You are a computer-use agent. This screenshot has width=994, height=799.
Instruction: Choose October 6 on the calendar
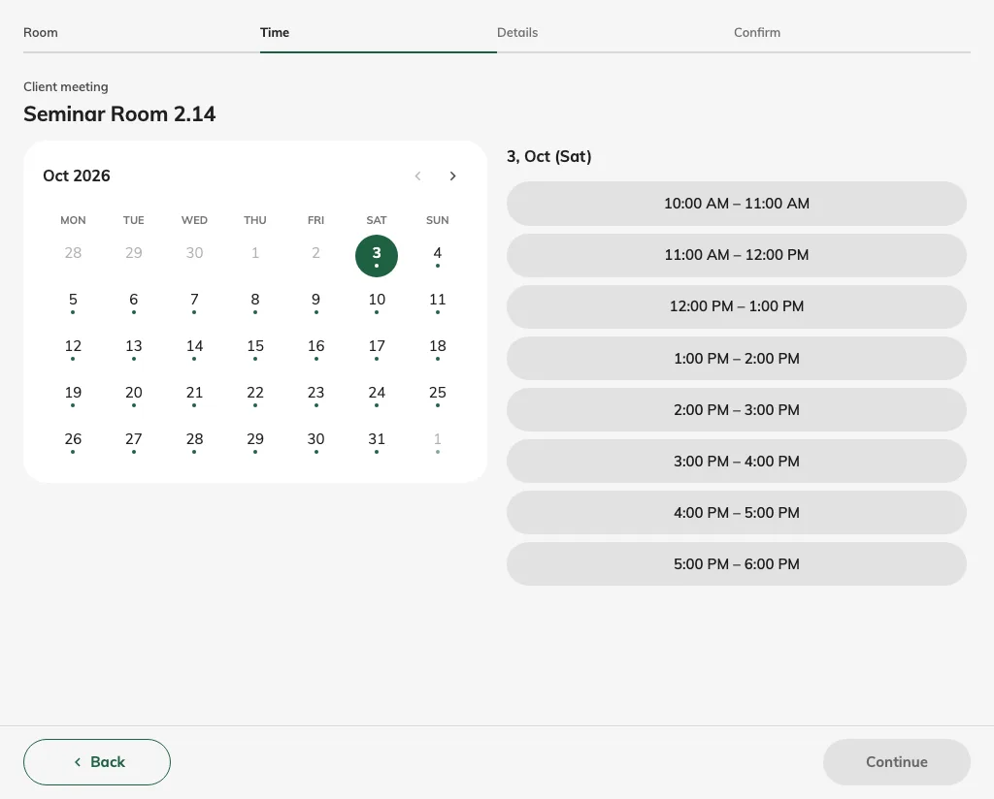(x=134, y=302)
